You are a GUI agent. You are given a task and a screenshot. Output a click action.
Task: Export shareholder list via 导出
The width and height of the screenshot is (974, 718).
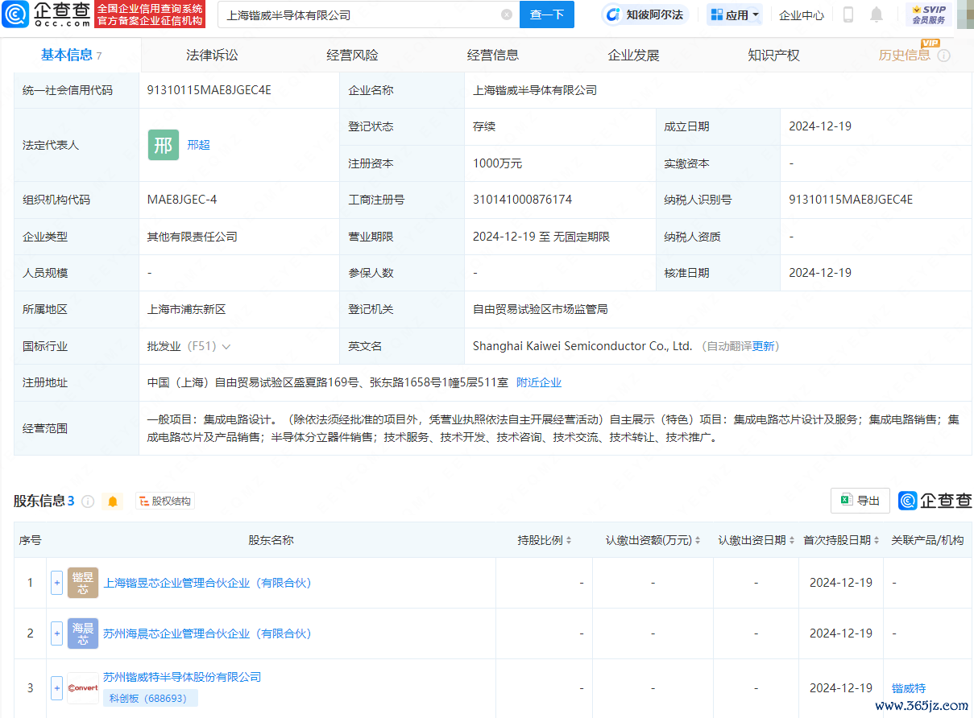[x=860, y=501]
